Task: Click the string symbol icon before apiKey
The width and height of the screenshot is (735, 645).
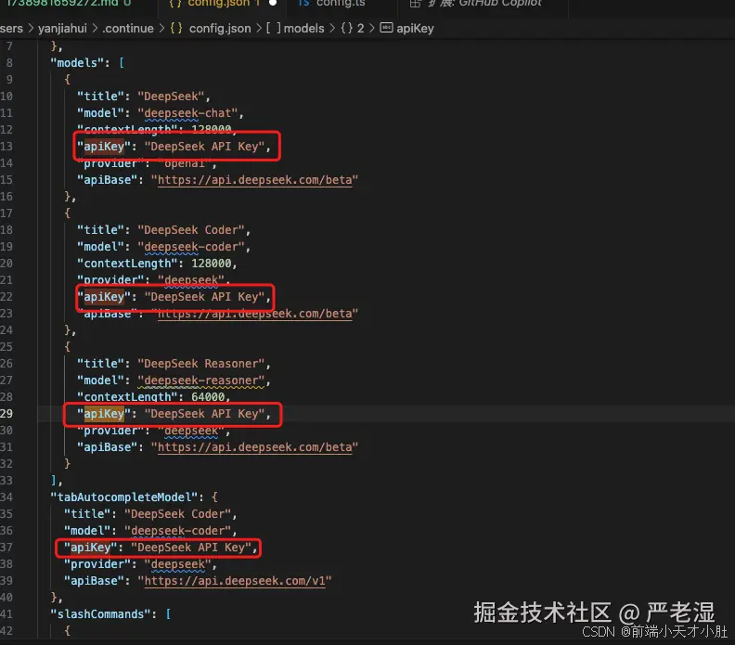Action: pyautogui.click(x=386, y=28)
